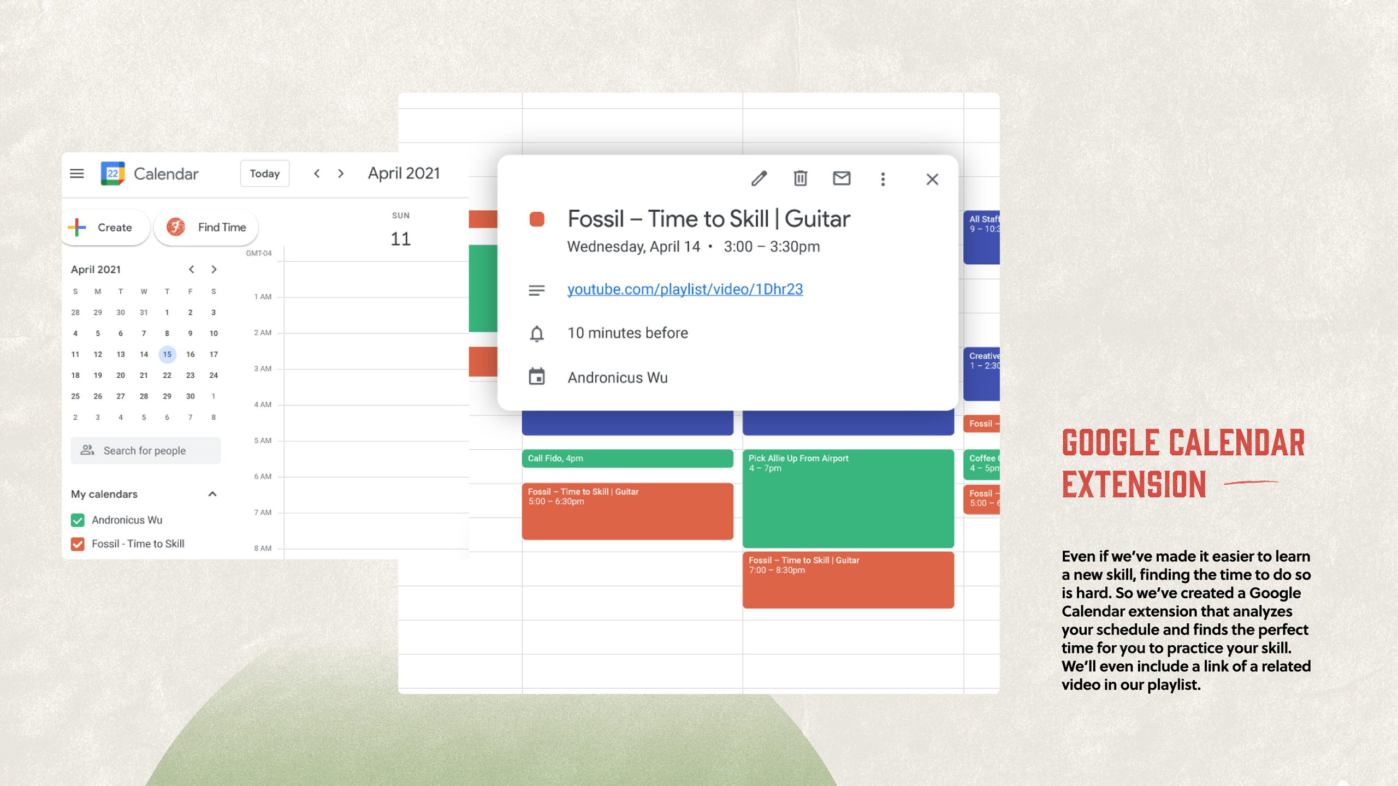This screenshot has height=786, width=1398.
Task: Click '10 minutes before' reminder text
Action: click(628, 332)
